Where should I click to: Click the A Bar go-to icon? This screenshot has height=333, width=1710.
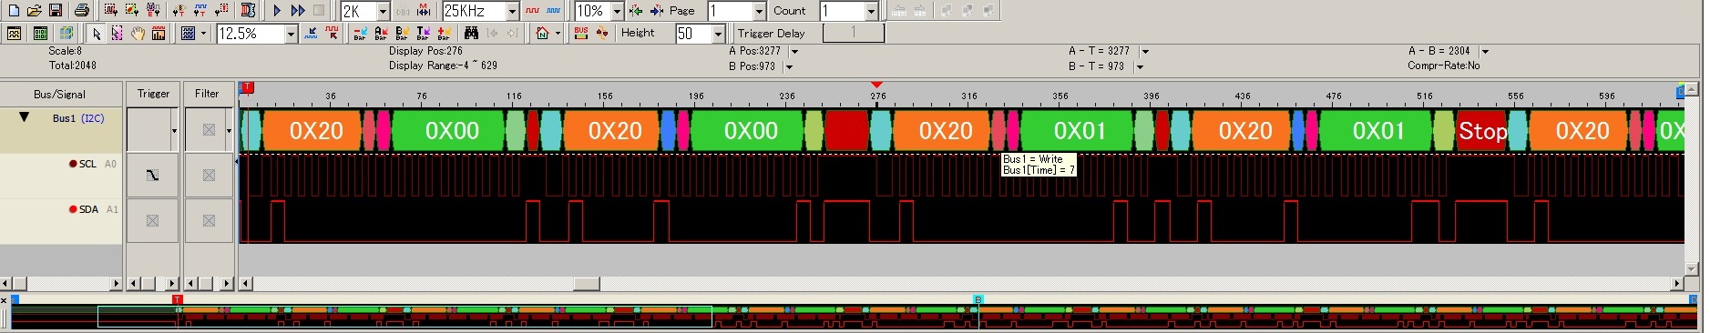click(380, 34)
